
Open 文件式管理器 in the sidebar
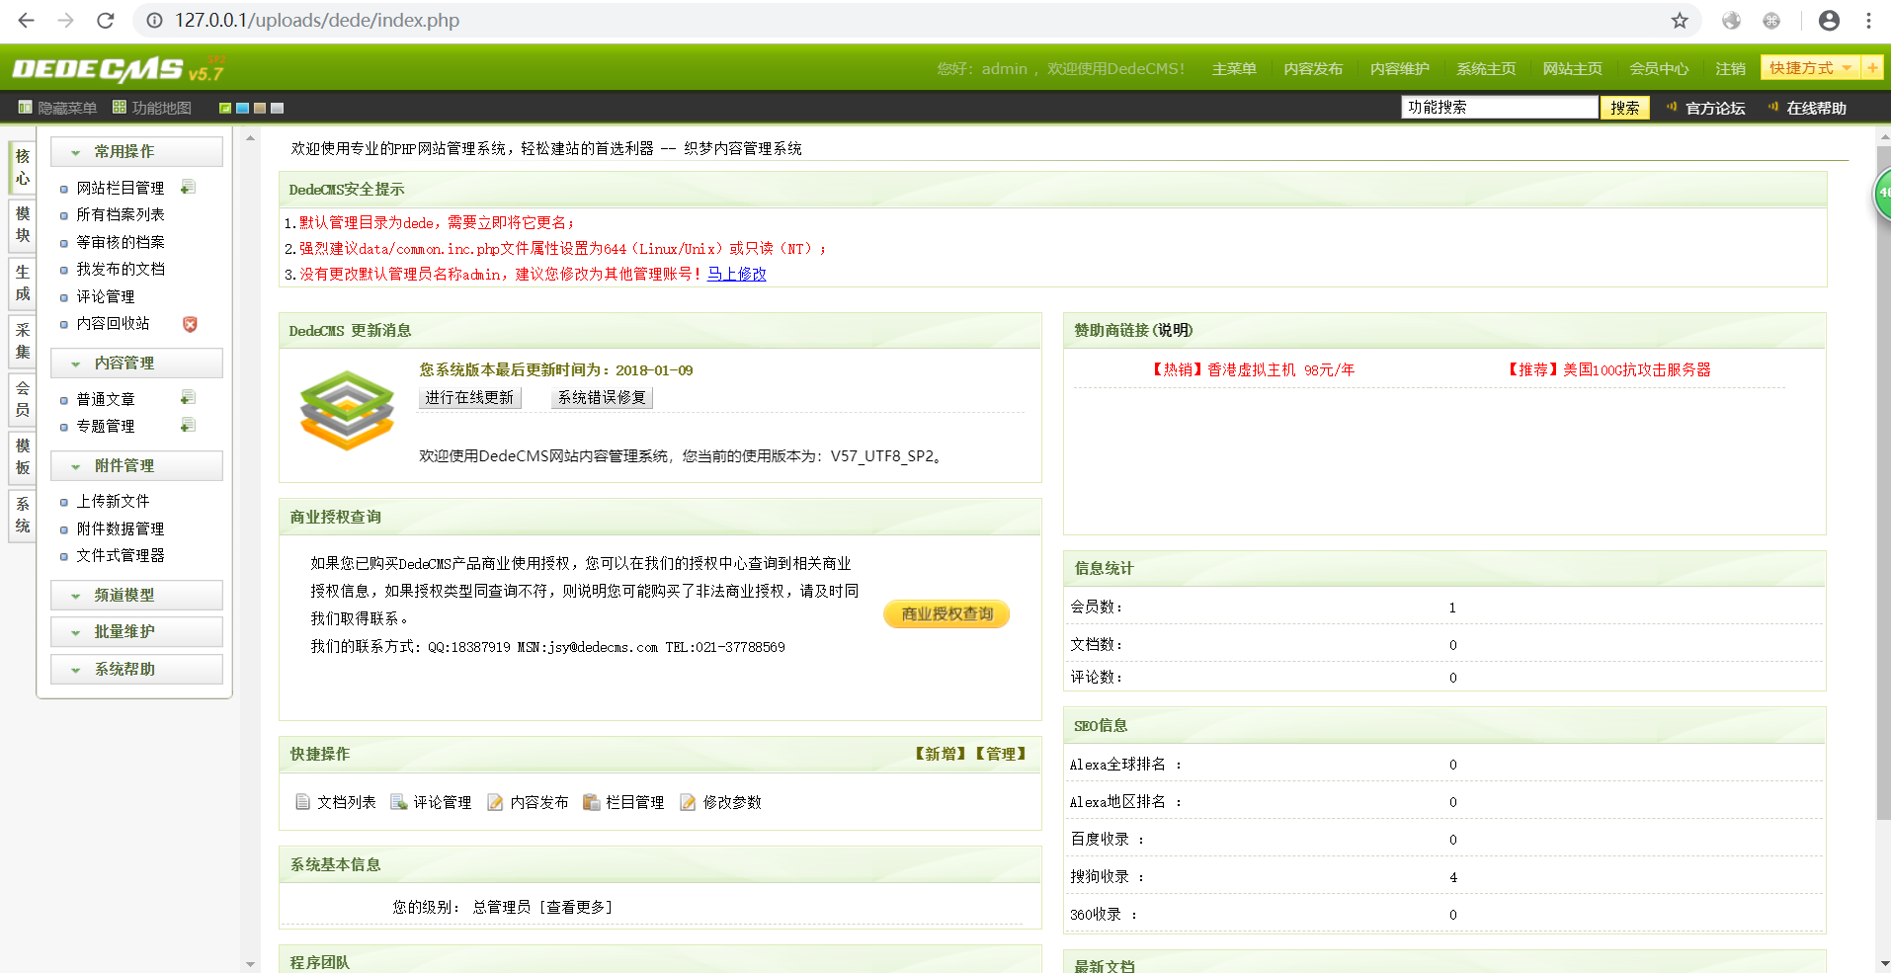(121, 555)
